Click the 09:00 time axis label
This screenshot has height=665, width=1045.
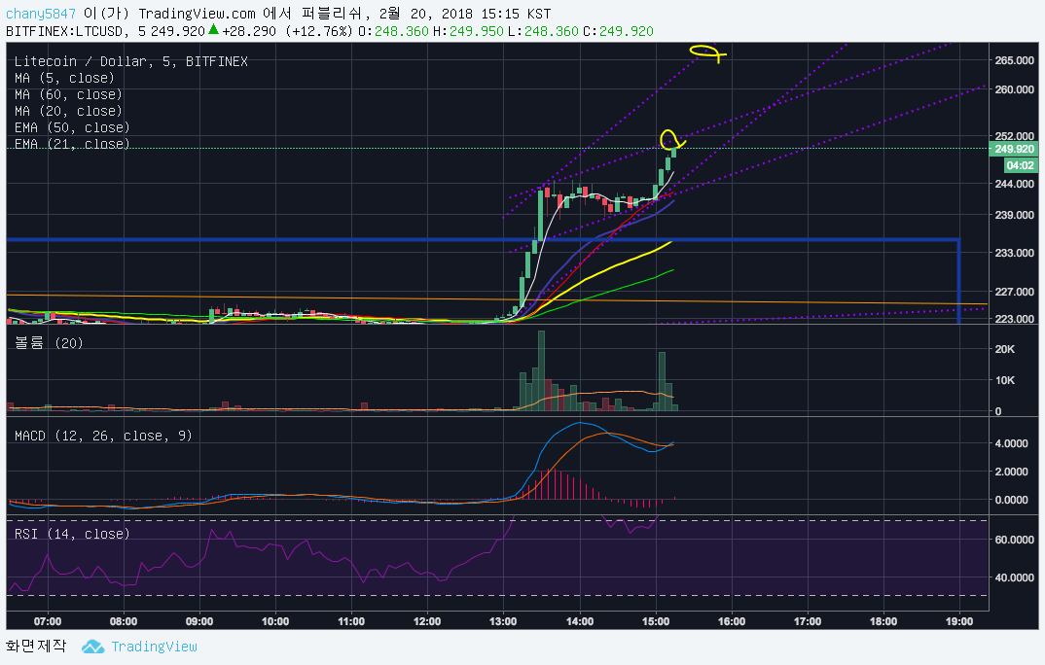point(199,621)
